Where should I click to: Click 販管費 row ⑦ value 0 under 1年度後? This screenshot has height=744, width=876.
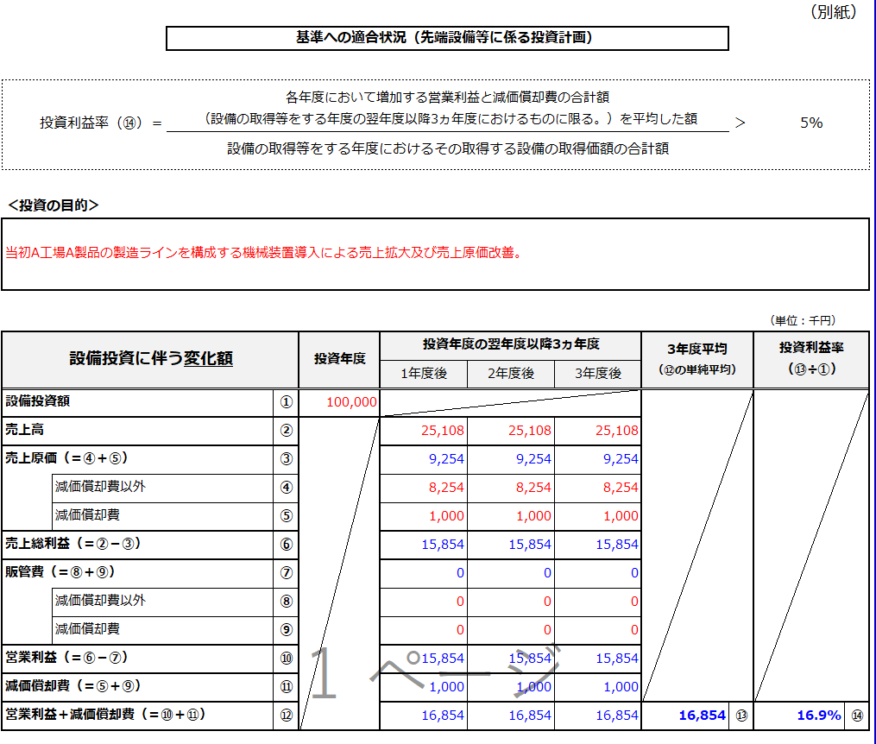[x=424, y=574]
